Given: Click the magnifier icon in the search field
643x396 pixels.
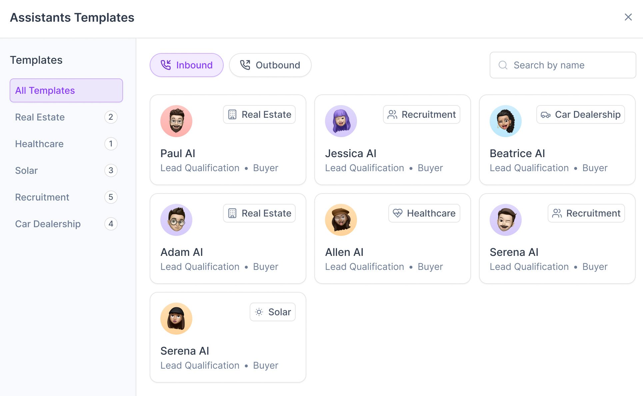Looking at the screenshot, I should coord(503,65).
